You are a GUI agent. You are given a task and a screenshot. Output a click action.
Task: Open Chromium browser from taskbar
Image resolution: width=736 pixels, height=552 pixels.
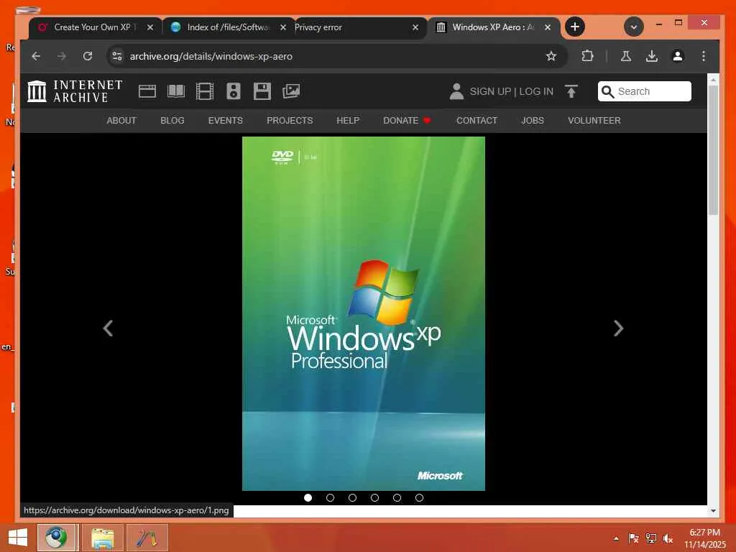pos(56,538)
